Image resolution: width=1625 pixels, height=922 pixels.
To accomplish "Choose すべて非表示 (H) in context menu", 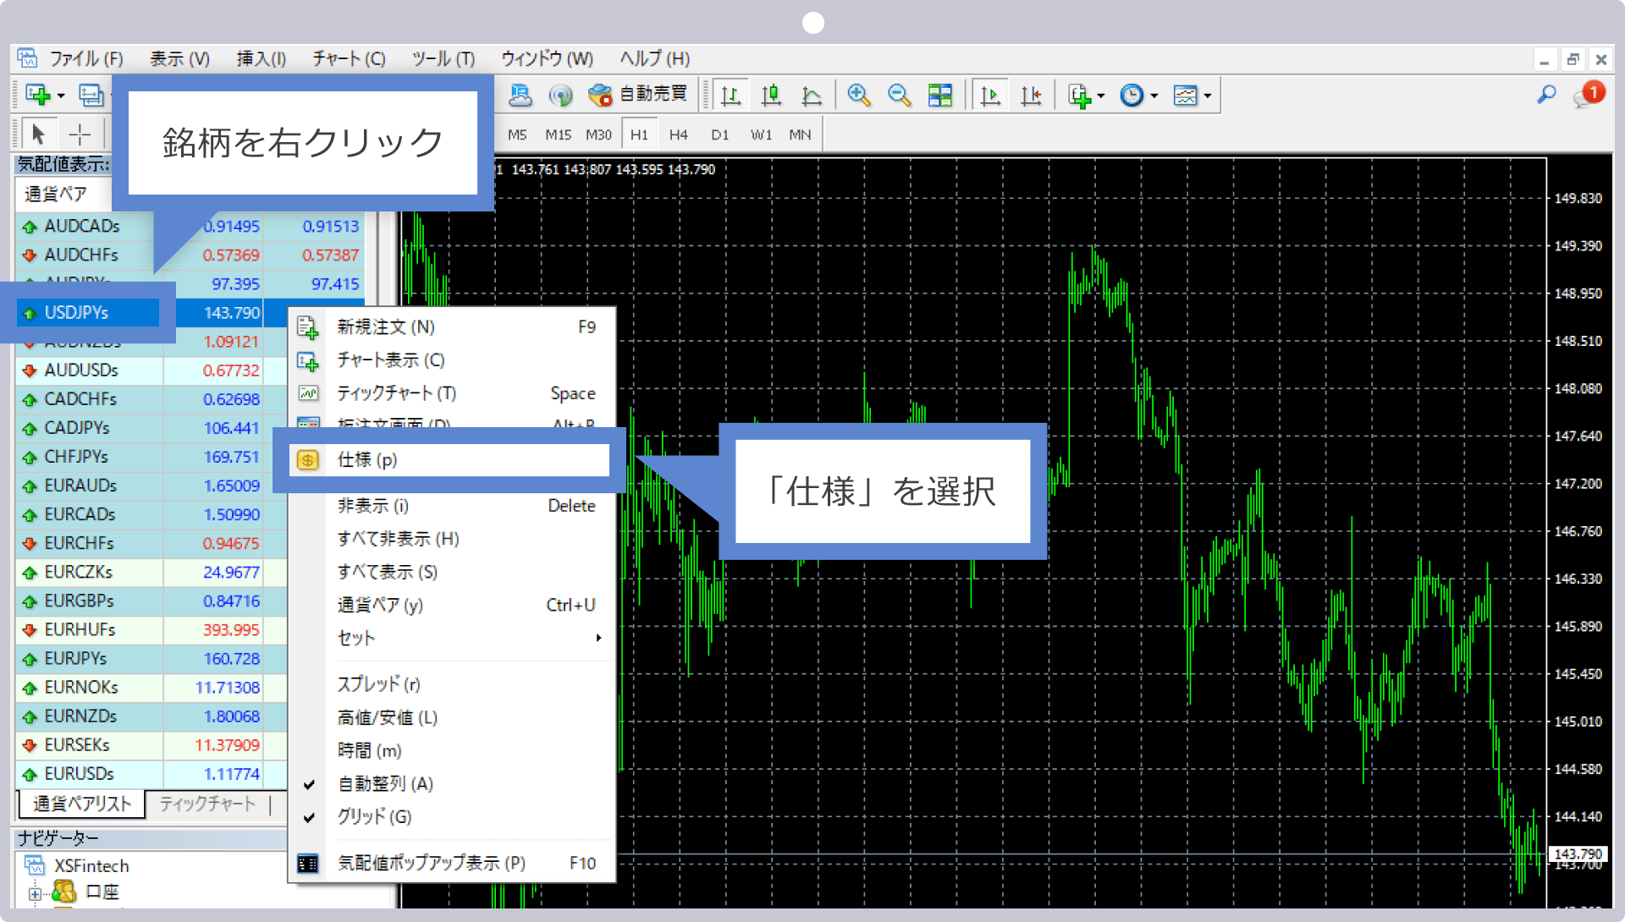I will pyautogui.click(x=451, y=539).
